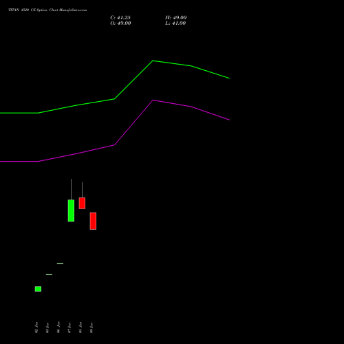The image size is (344, 344).
Task: Click the tall green 07 Jan candlestick
Action: (71, 211)
